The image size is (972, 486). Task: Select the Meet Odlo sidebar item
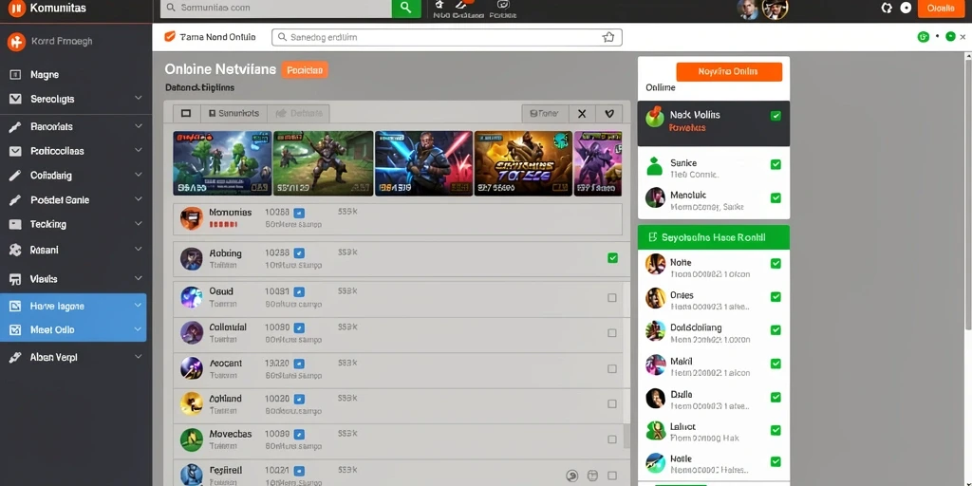[73, 329]
